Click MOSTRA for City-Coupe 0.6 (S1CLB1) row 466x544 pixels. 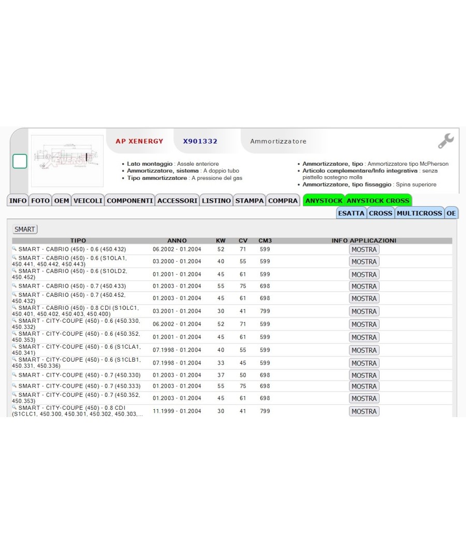(x=364, y=363)
